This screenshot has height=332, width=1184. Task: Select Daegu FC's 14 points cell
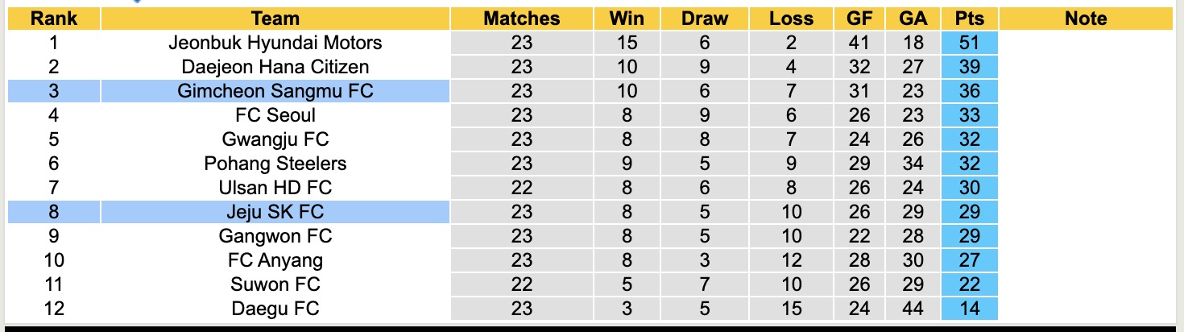click(x=969, y=309)
